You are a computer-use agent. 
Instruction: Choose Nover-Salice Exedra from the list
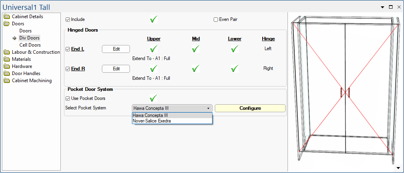pos(152,121)
